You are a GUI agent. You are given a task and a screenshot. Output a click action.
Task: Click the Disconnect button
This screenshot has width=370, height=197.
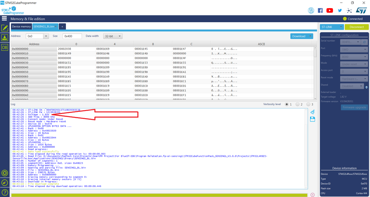tap(357, 27)
